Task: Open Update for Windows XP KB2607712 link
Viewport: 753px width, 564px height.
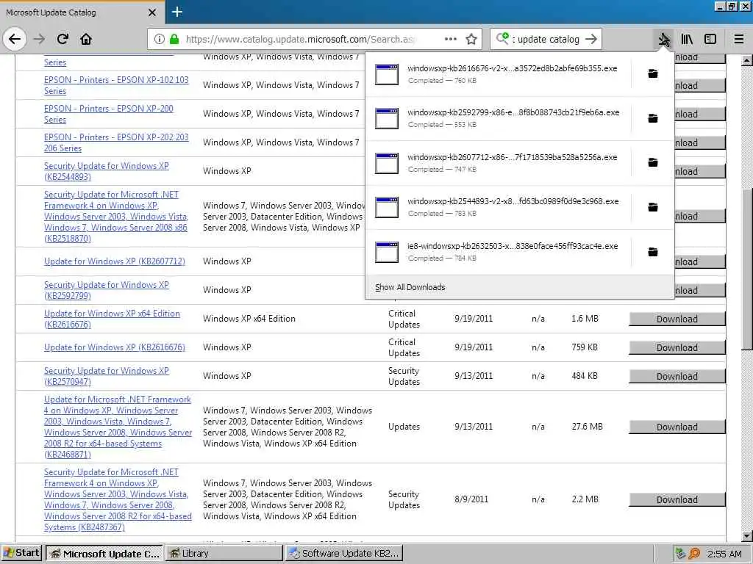Action: pyautogui.click(x=114, y=261)
